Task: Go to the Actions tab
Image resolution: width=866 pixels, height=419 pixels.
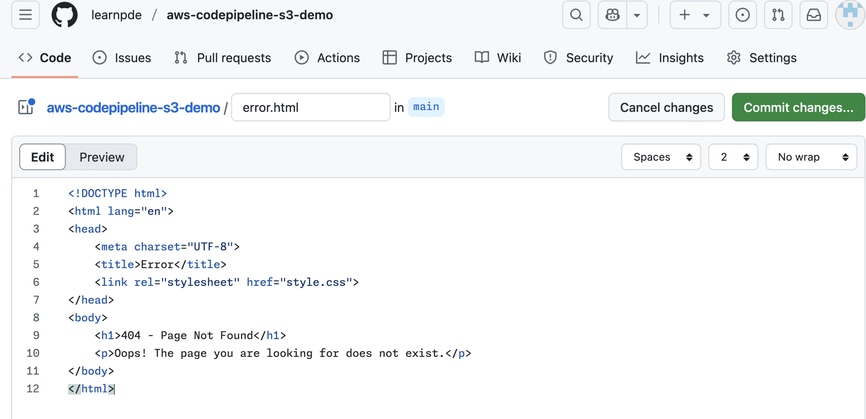Action: (x=327, y=58)
